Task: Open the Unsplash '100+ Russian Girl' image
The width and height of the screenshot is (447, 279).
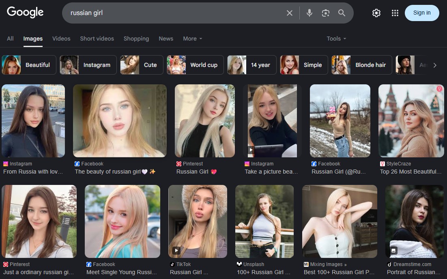Action: coord(264,221)
